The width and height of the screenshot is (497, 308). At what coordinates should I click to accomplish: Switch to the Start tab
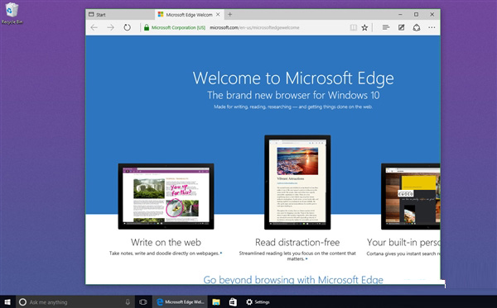120,15
